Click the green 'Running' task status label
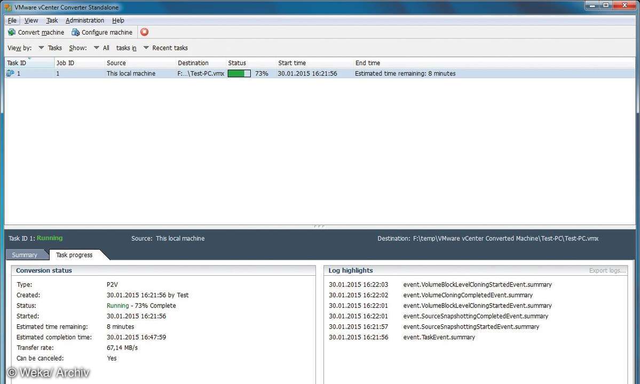640x384 pixels. click(x=50, y=238)
